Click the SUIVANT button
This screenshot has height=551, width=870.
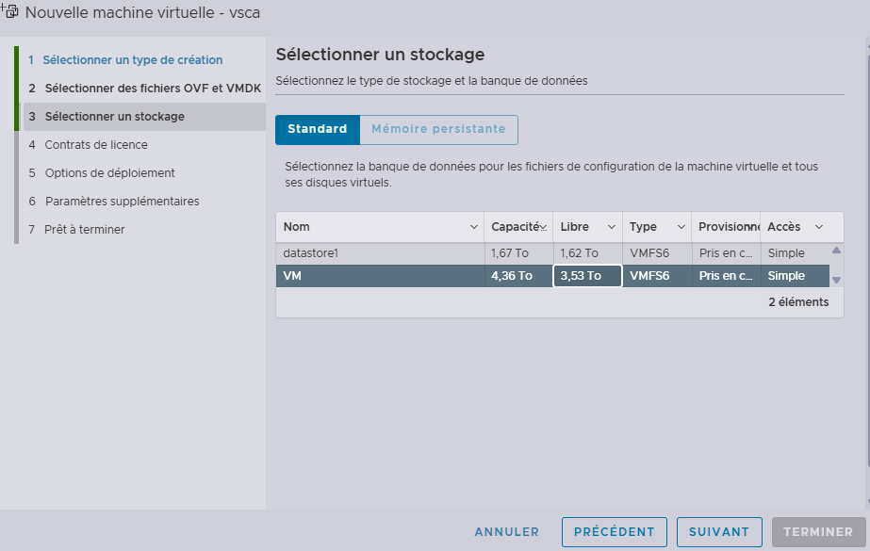(718, 532)
